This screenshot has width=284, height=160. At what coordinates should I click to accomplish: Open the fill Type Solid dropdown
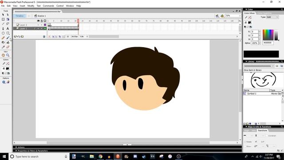pyautogui.click(x=272, y=17)
